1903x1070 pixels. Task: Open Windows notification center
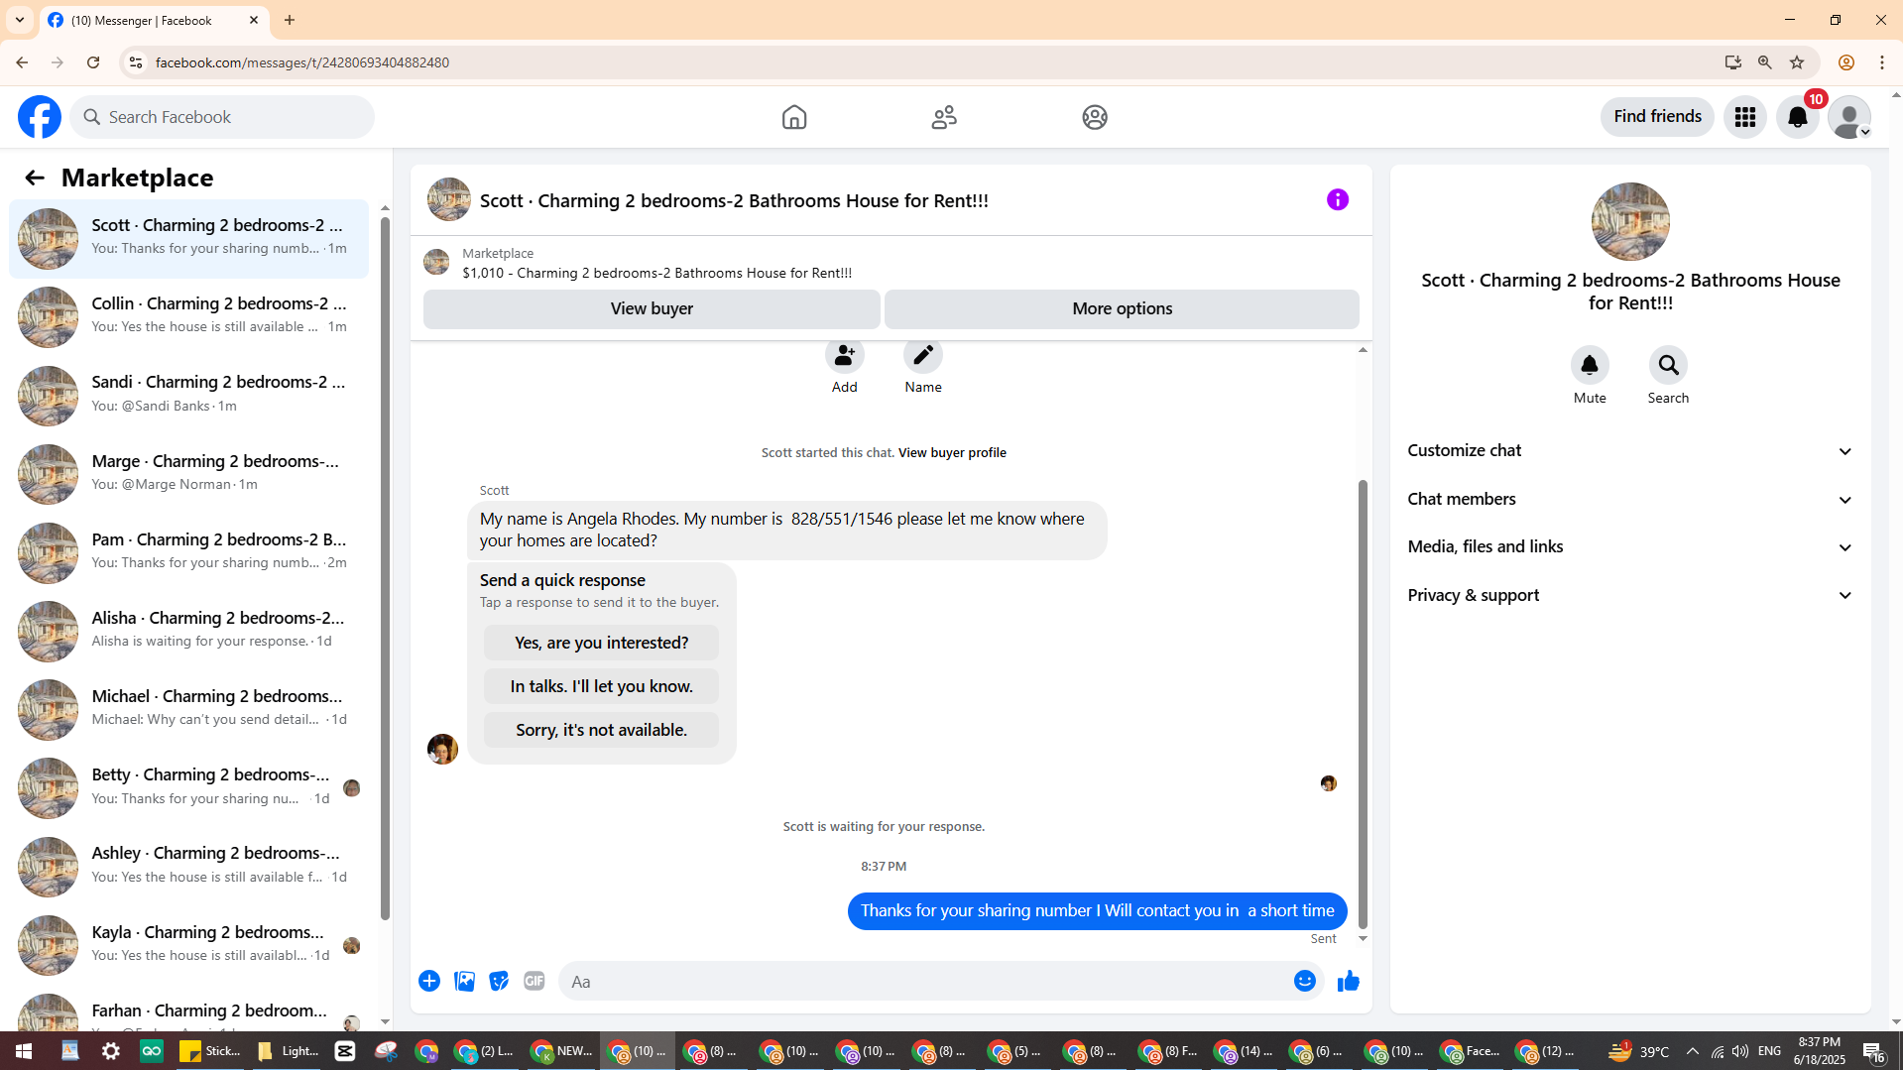(1873, 1051)
